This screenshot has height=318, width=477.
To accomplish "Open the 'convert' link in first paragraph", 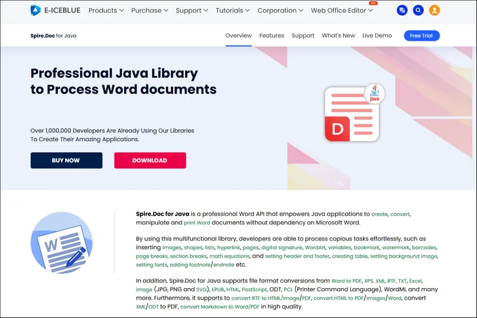I will pyautogui.click(x=400, y=214).
